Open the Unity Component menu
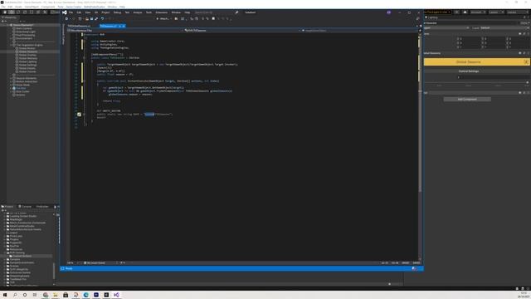This screenshot has width=531, height=299. coord(48,7)
